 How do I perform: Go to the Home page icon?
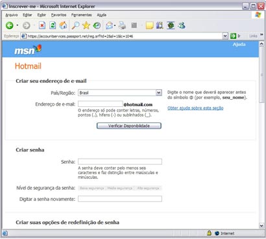[x=63, y=25]
